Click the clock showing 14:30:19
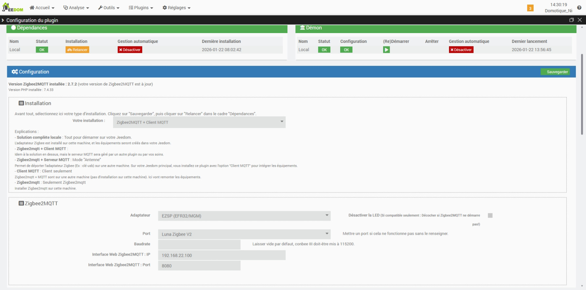 [558, 5]
